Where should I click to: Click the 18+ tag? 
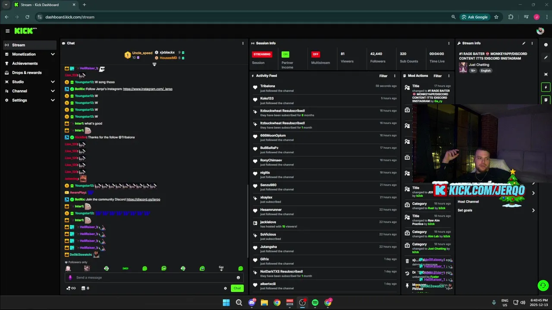pos(473,71)
